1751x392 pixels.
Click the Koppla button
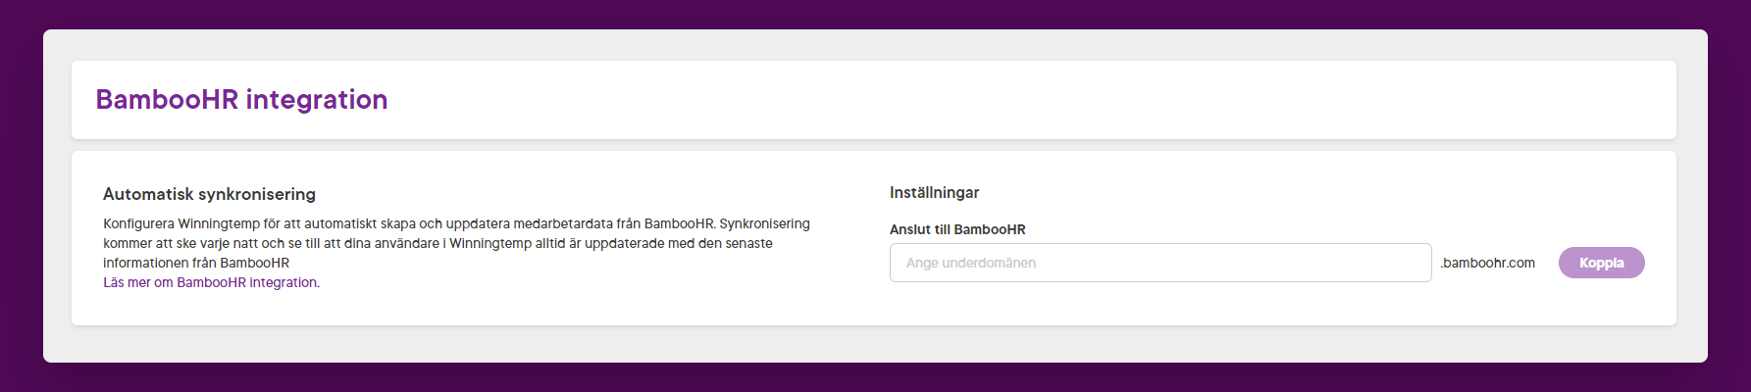click(x=1601, y=263)
